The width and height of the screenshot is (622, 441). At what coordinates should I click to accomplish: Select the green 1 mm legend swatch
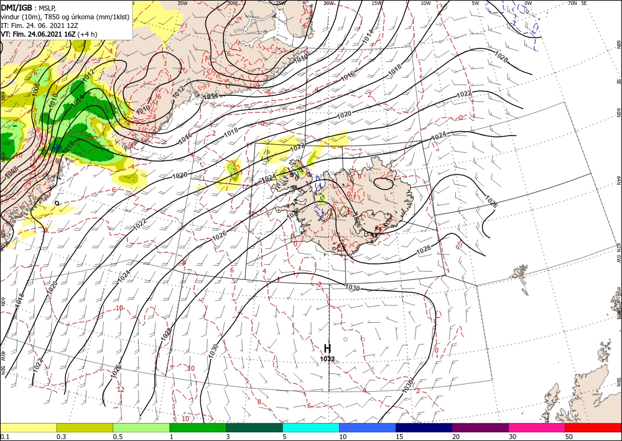click(x=198, y=427)
